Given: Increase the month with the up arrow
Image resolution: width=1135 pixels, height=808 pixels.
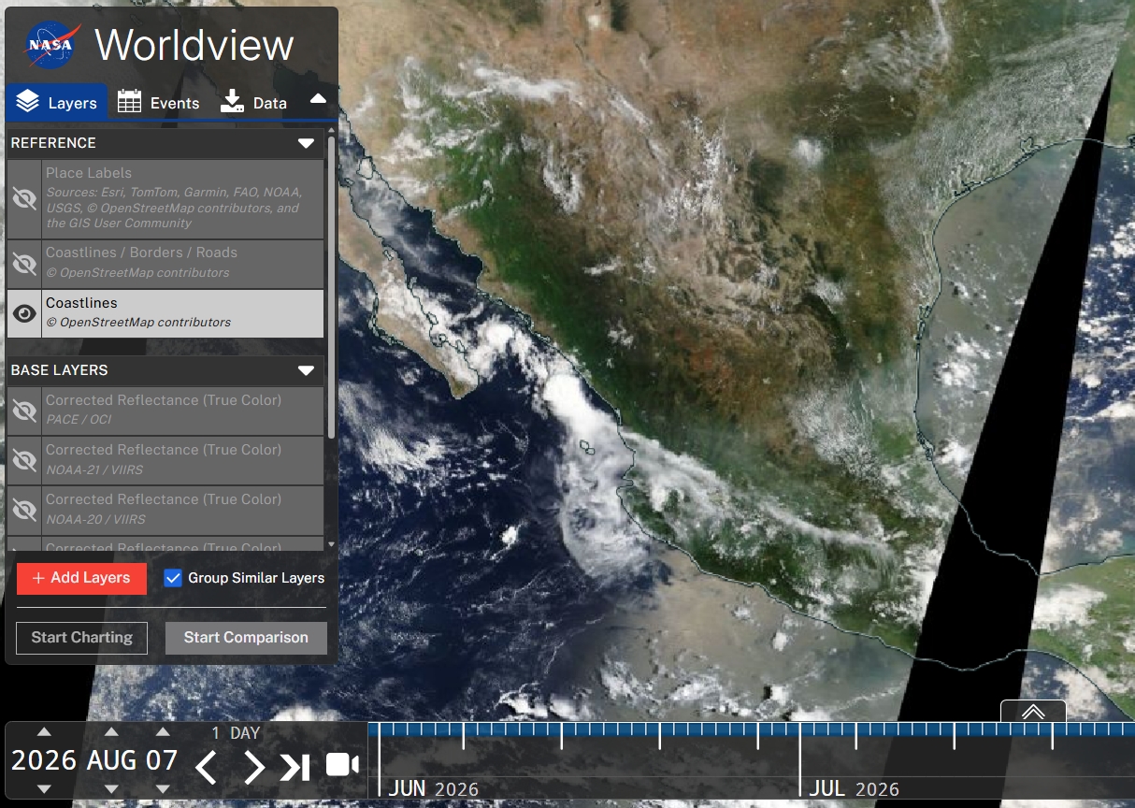Looking at the screenshot, I should [x=111, y=731].
